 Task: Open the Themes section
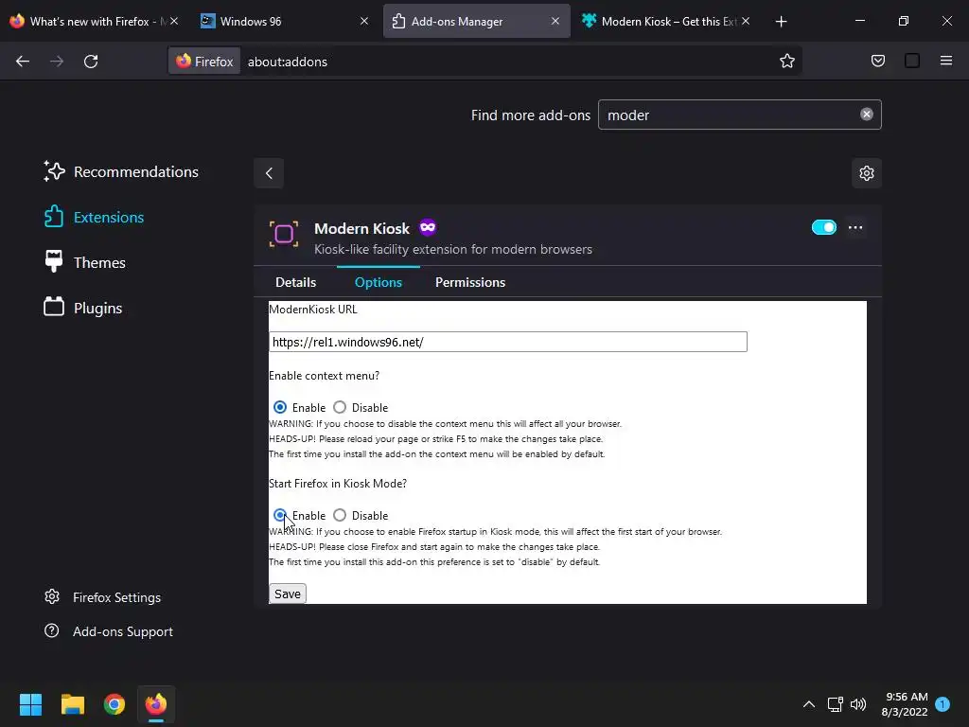[84, 263]
